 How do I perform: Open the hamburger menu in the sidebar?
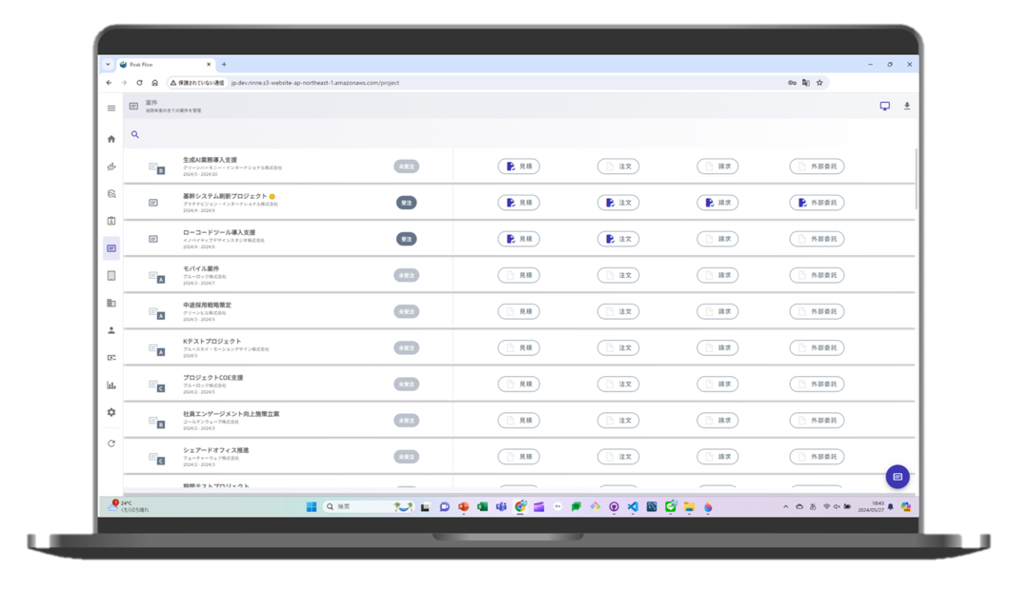click(x=111, y=108)
